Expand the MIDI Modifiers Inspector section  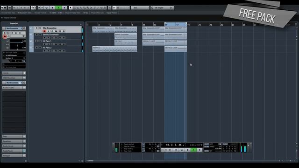click(x=14, y=78)
